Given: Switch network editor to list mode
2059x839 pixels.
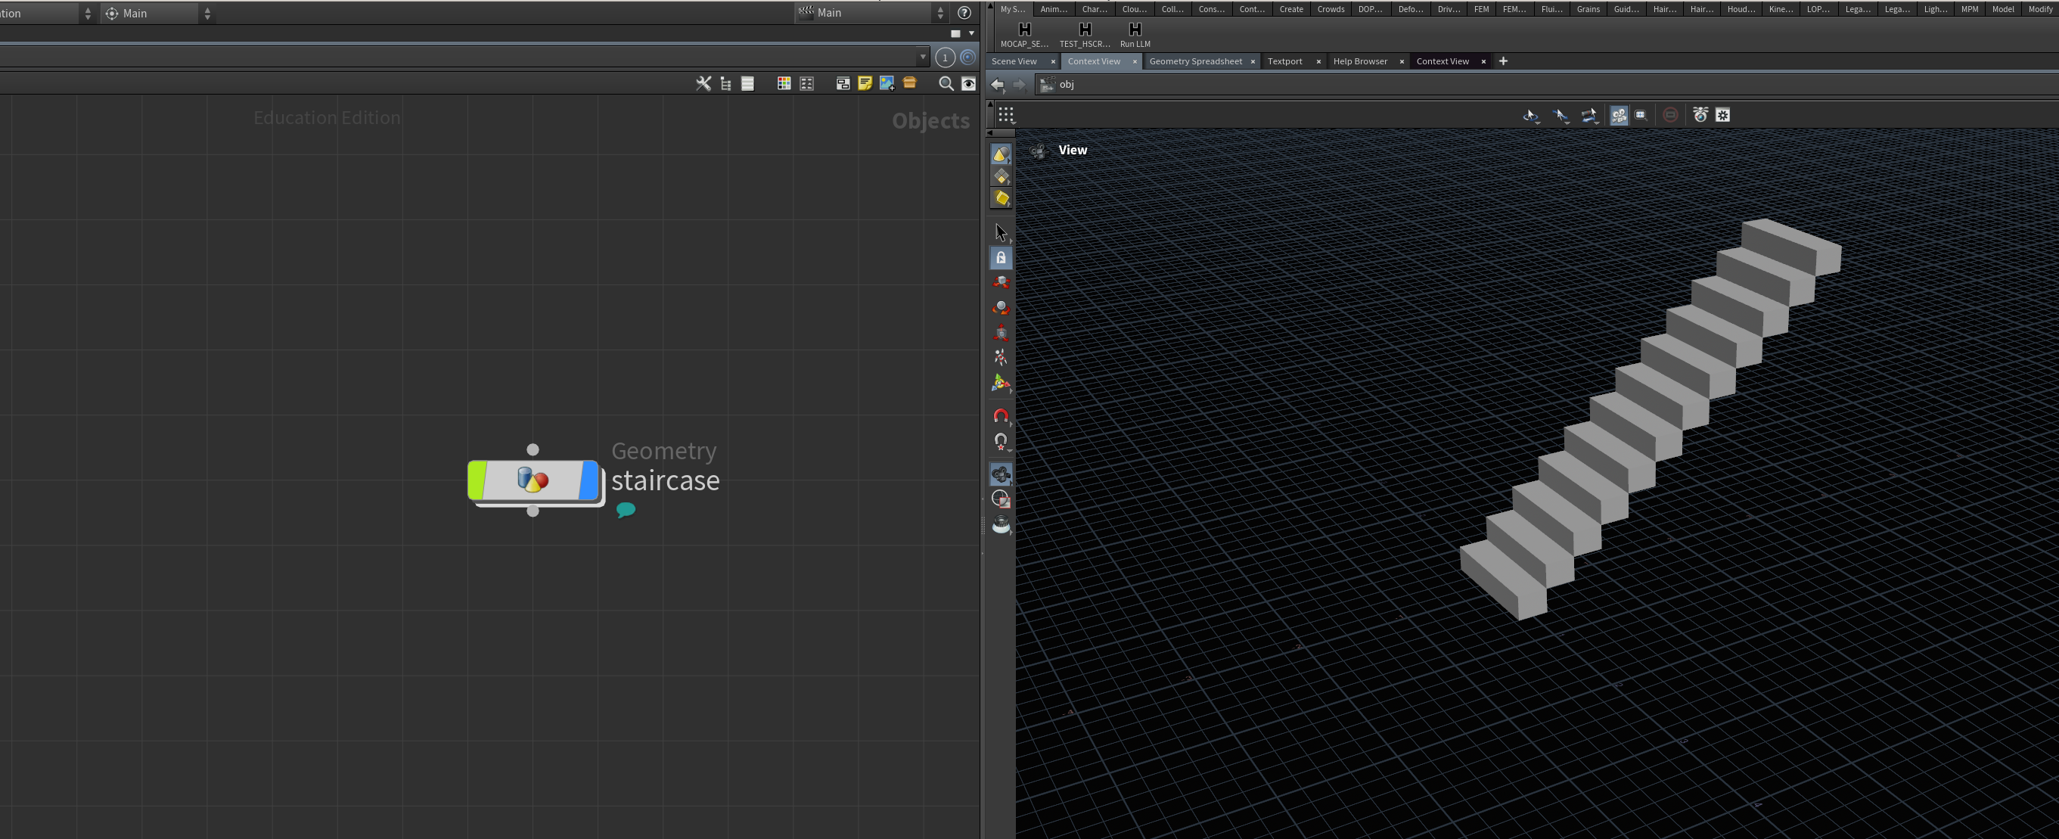Looking at the screenshot, I should click(747, 83).
